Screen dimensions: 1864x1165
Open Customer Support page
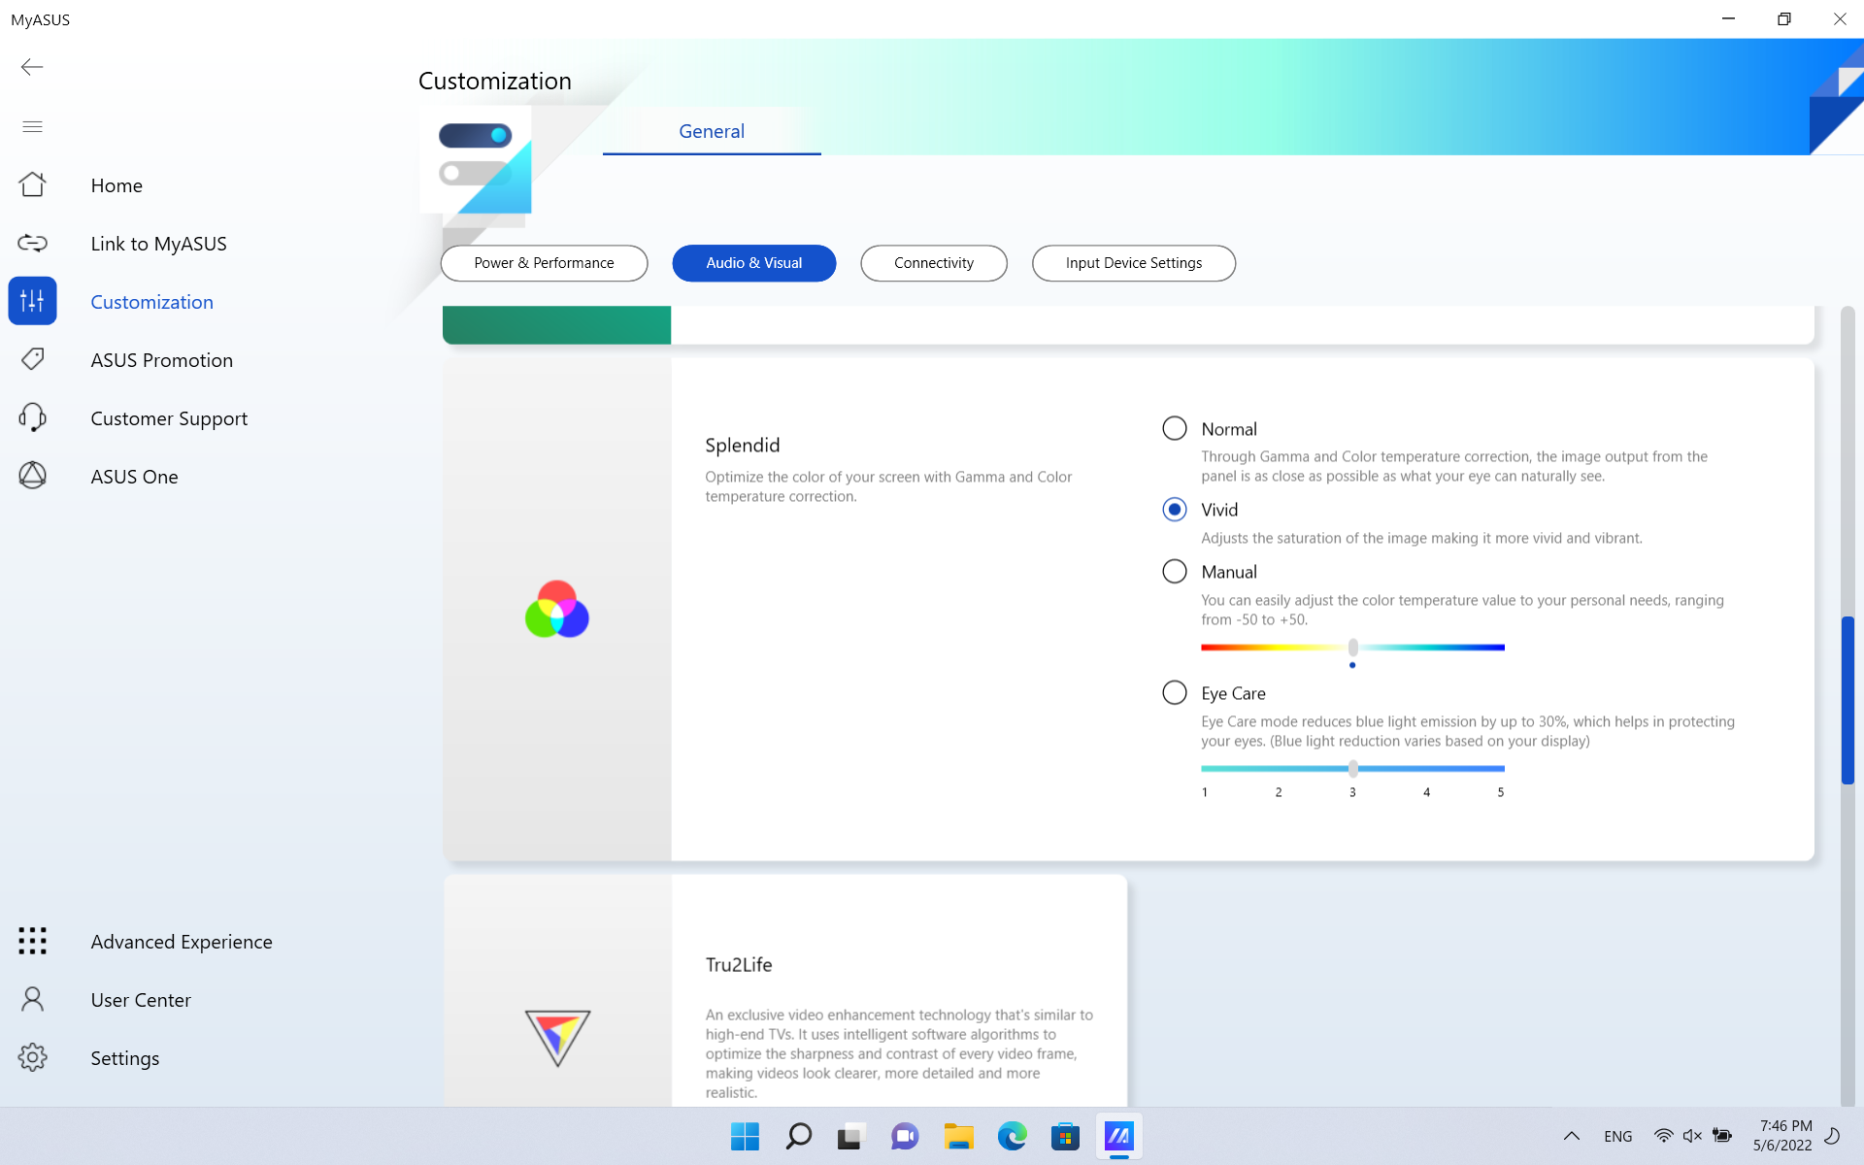tap(169, 418)
